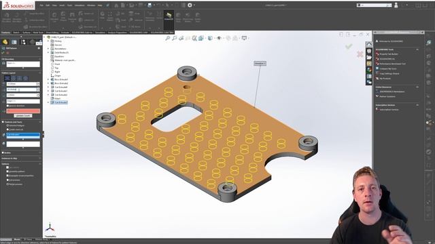435x244 pixels.
Task: Select the Square pattern layout icon
Action: pos(20,79)
